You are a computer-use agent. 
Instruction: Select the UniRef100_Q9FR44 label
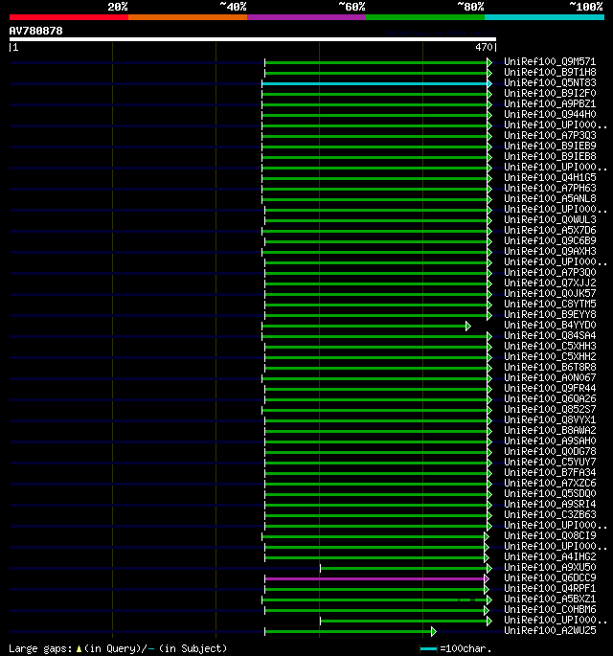click(x=550, y=388)
